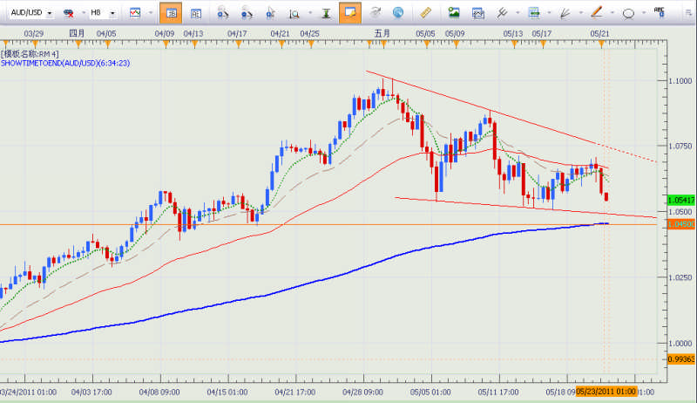697x403 pixels.
Task: Open the chart type line-chart icon
Action: [x=135, y=13]
